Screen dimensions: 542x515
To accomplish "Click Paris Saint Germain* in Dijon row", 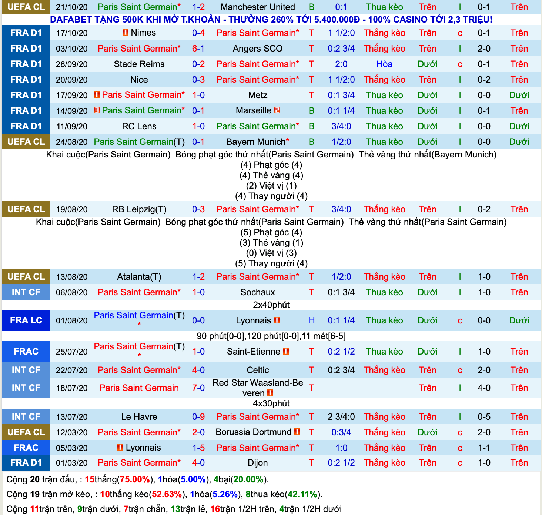I will coord(139,463).
